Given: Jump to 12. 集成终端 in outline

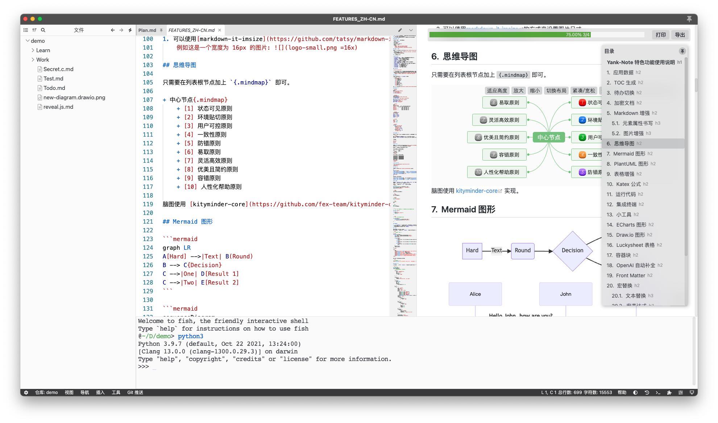Looking at the screenshot, I should [x=643, y=204].
